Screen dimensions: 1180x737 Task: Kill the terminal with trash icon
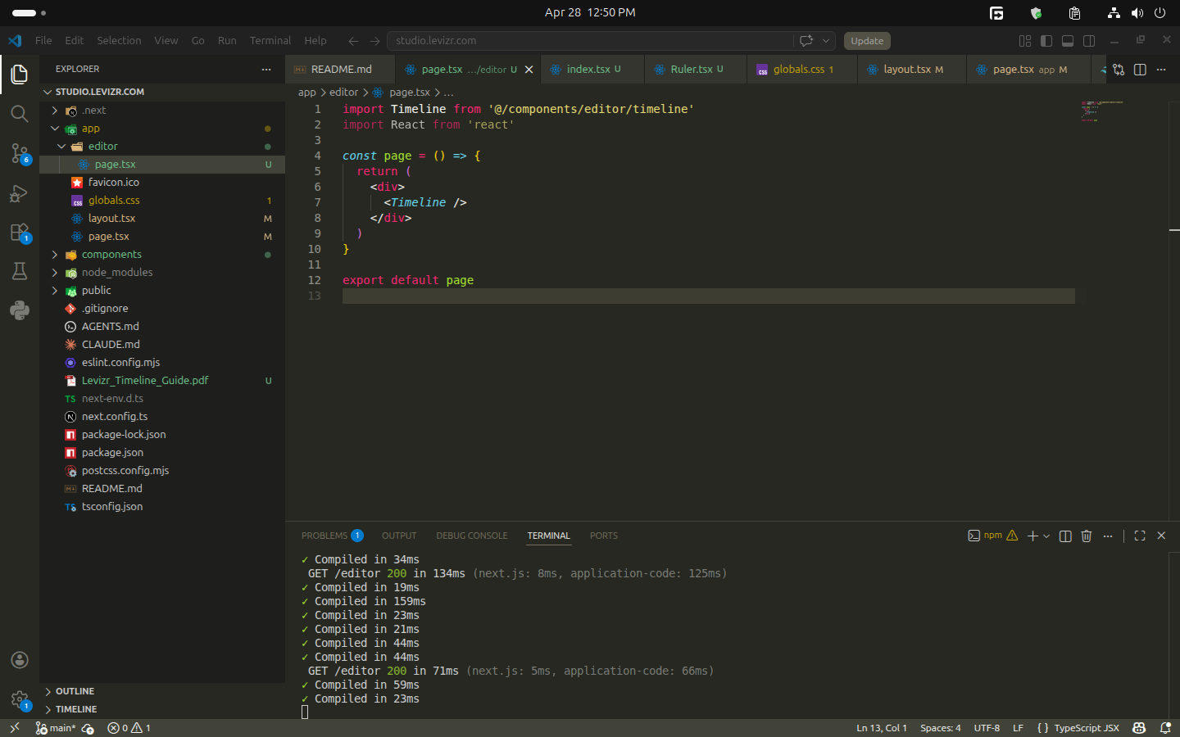(x=1087, y=536)
